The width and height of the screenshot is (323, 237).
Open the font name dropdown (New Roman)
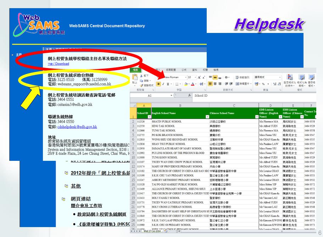point(185,78)
